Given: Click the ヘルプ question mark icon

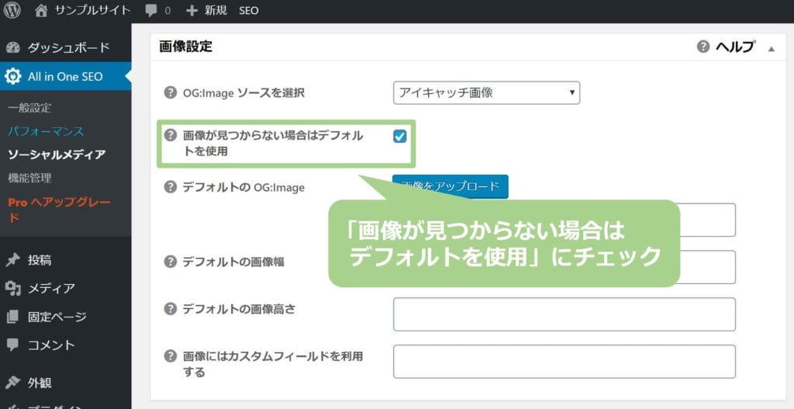Looking at the screenshot, I should click(x=703, y=47).
